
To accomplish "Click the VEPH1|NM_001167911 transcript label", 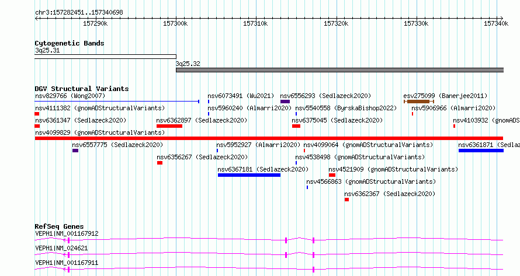I will tap(67, 263).
